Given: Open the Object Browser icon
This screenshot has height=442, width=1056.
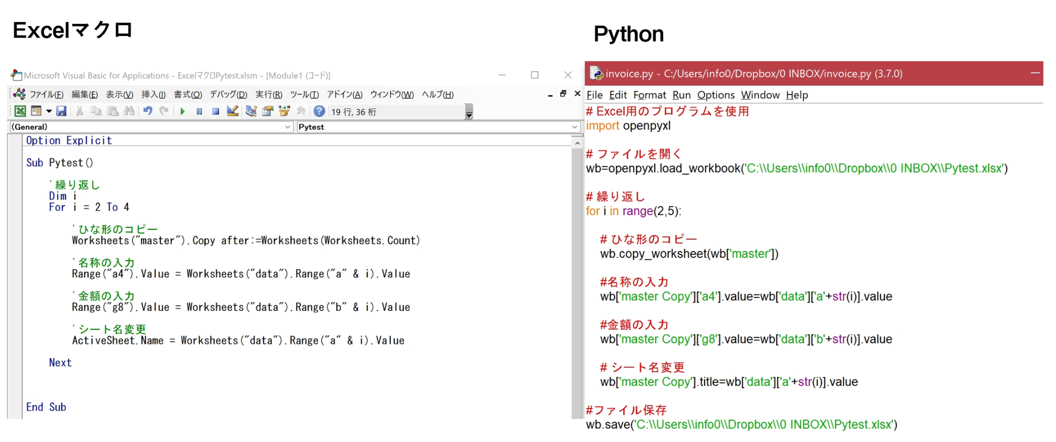Looking at the screenshot, I should tap(284, 111).
